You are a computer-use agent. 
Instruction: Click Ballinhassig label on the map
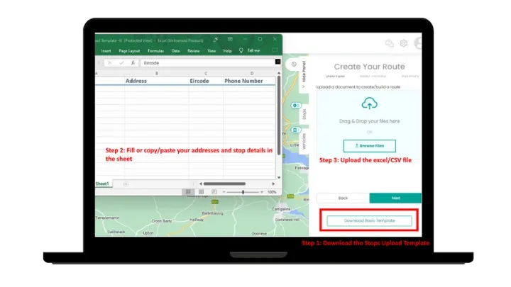pos(212,213)
